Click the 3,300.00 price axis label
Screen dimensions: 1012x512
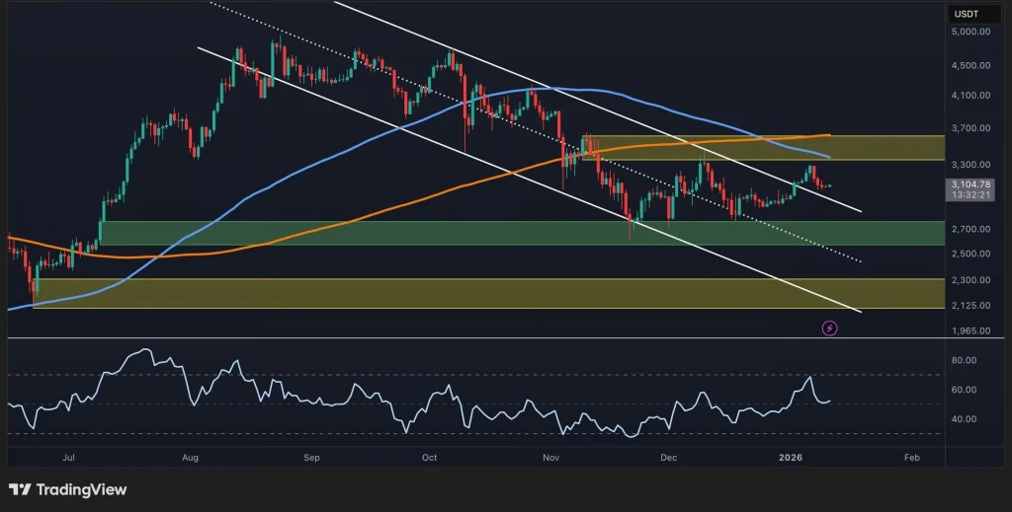pos(970,165)
